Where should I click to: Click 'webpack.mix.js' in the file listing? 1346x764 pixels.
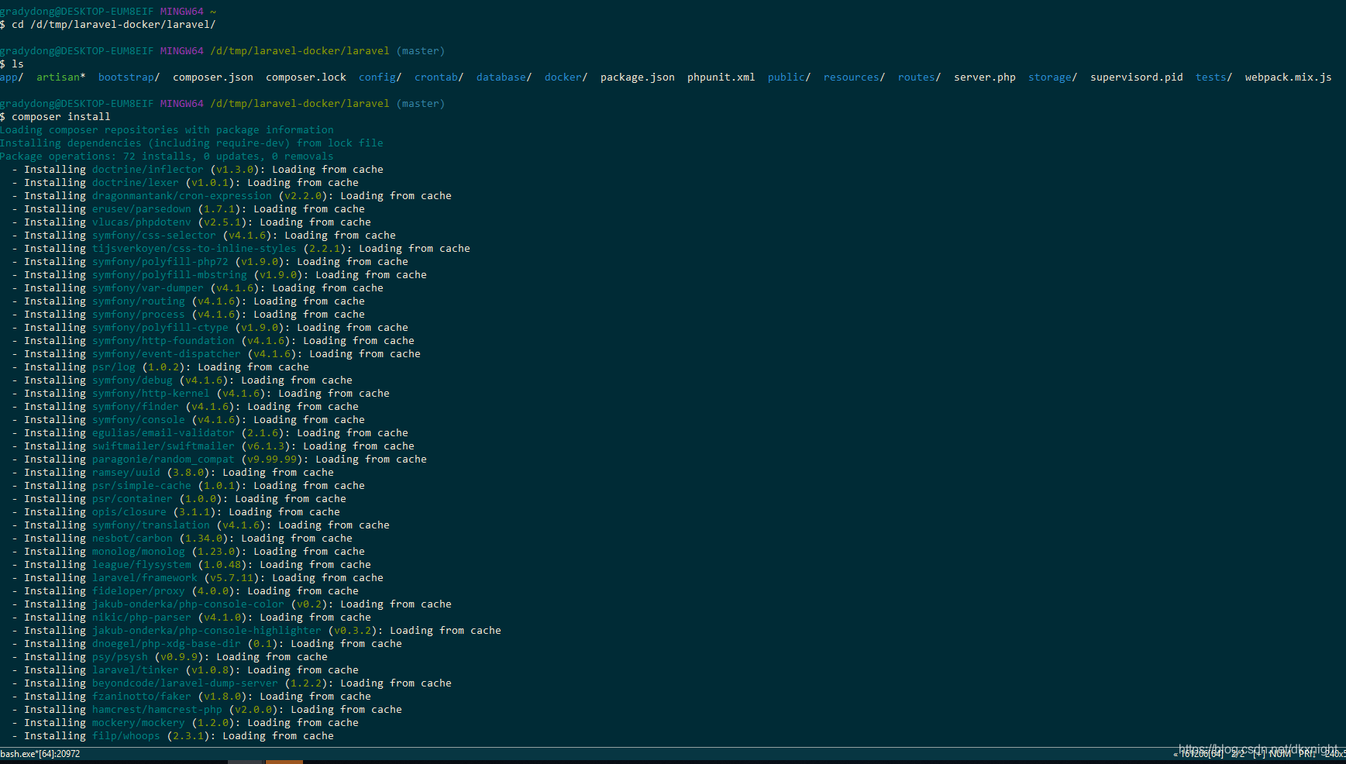(x=1289, y=77)
